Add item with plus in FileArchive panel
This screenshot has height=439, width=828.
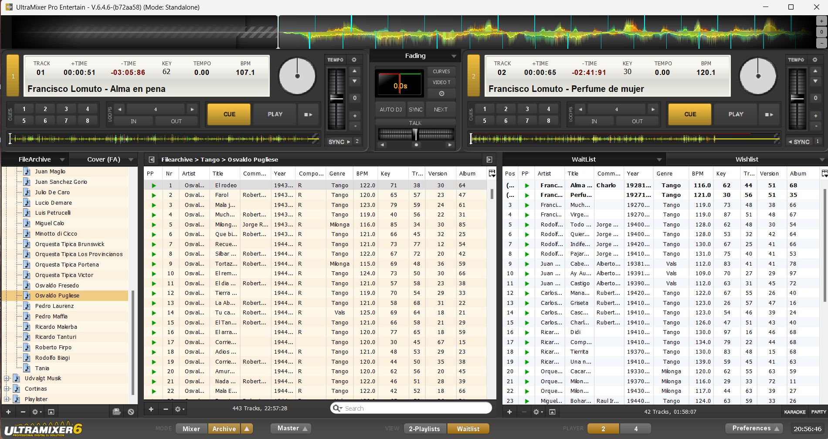[8, 412]
